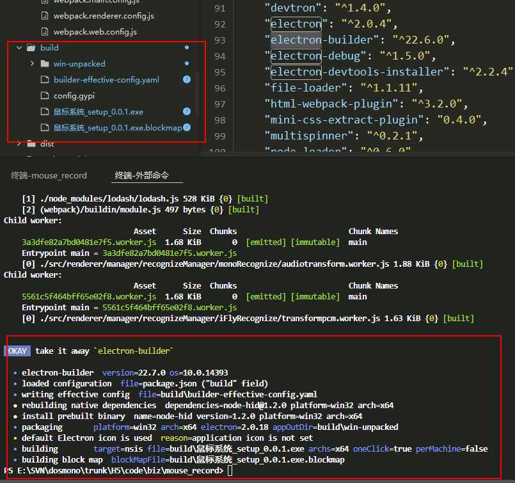This screenshot has width=515, height=483.
Task: Select 鼠标系统_setup_0.0.1.exe in the file tree
Action: pos(99,112)
